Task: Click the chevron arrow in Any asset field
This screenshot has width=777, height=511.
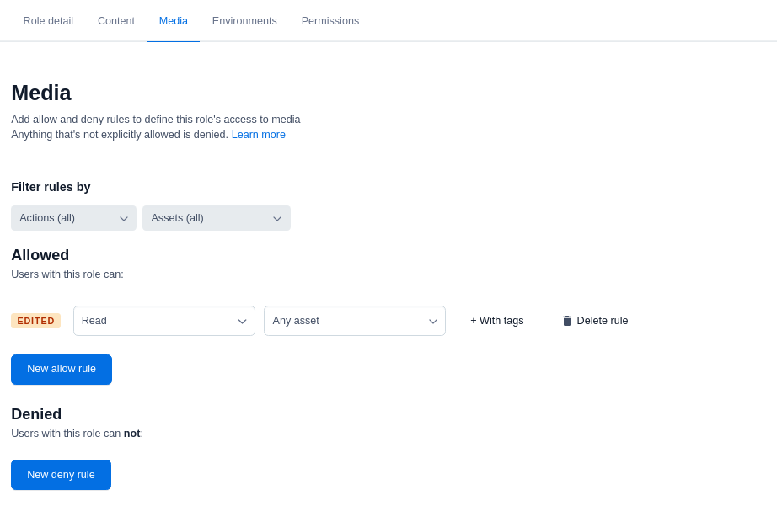Action: pos(433,322)
